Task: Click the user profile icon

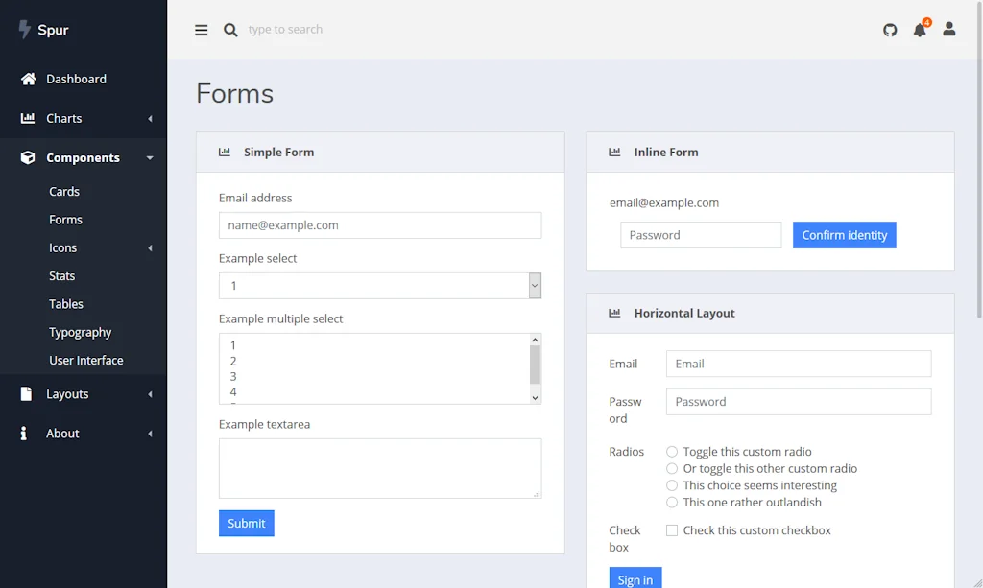Action: [948, 30]
